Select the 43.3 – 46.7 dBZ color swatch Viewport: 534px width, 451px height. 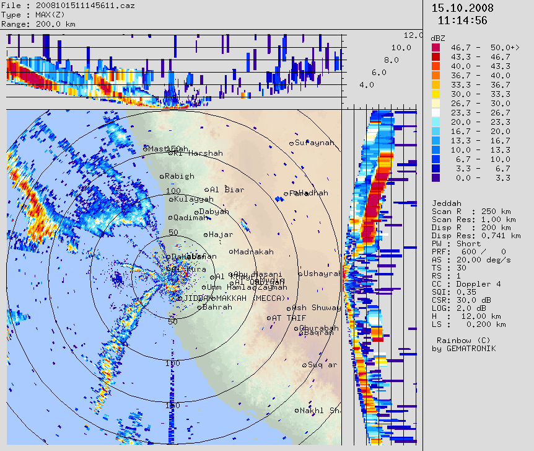pos(436,56)
